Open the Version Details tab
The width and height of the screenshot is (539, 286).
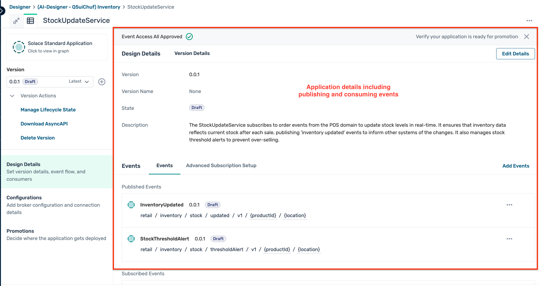click(192, 53)
